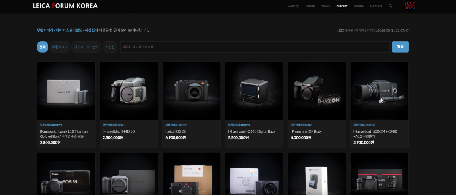Click the 2,500,000원 price
Viewport: 456px width, 195px height.
click(x=113, y=138)
